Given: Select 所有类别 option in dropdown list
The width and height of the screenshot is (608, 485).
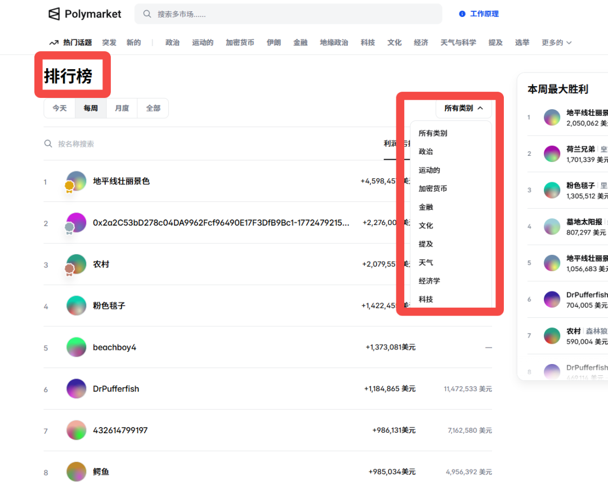Looking at the screenshot, I should (433, 133).
